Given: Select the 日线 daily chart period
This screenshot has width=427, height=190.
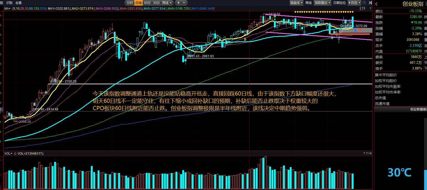Looking at the screenshot, I should [139, 3].
